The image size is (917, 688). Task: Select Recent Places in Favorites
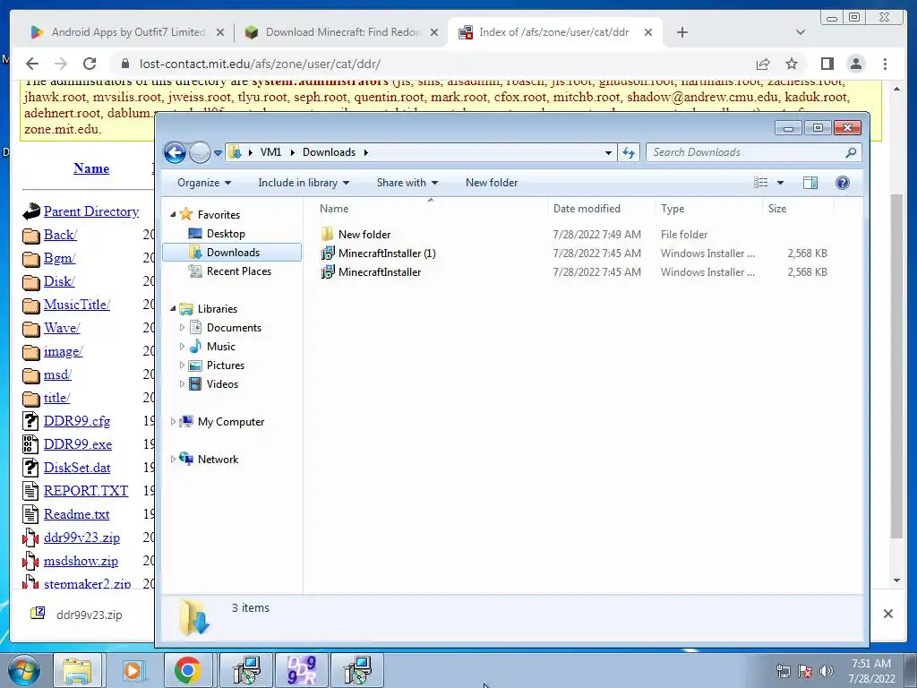click(238, 271)
